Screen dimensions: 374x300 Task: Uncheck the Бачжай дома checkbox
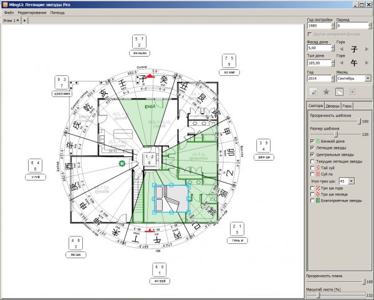tap(312, 141)
